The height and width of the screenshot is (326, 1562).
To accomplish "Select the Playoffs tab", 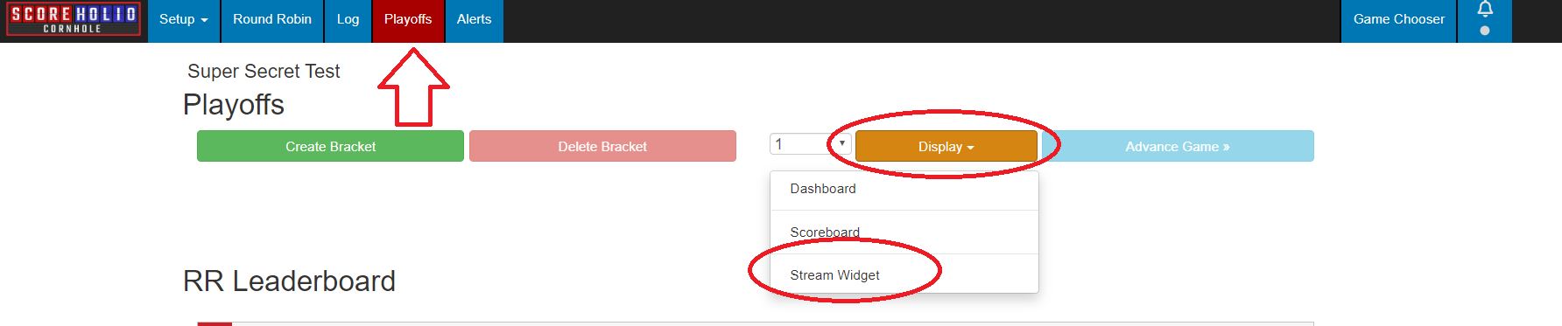I will pos(408,19).
